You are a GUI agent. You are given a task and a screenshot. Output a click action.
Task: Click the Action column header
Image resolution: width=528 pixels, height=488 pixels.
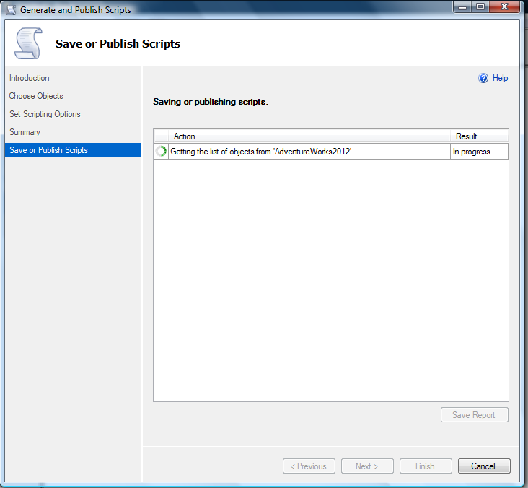[x=185, y=136]
